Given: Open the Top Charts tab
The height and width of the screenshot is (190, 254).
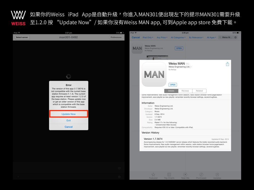Looking at the screenshot, I should 169,176.
